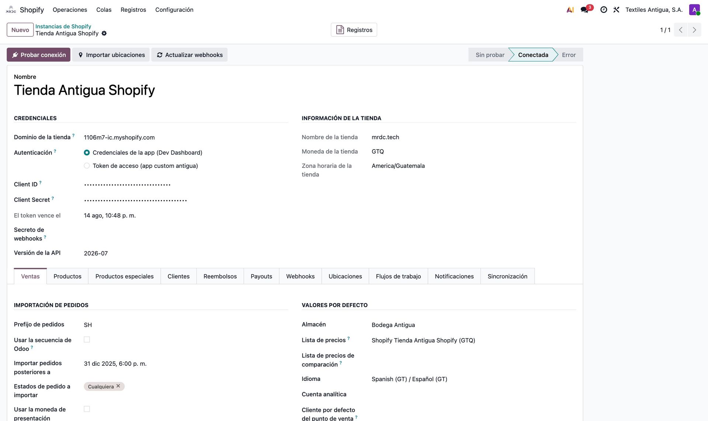This screenshot has width=708, height=421.
Task: Open the gear actions menu beside record name
Action: click(104, 34)
